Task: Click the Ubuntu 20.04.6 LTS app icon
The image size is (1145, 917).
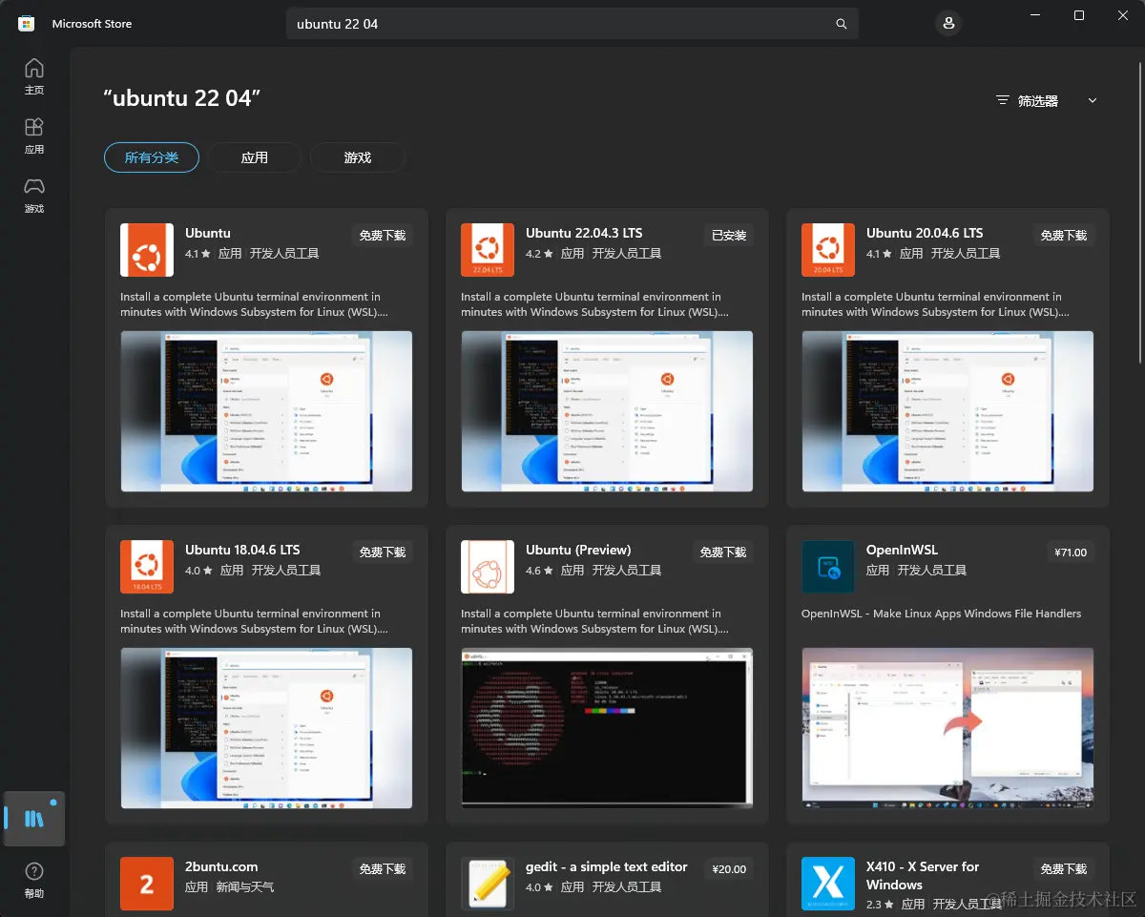Action: [828, 250]
